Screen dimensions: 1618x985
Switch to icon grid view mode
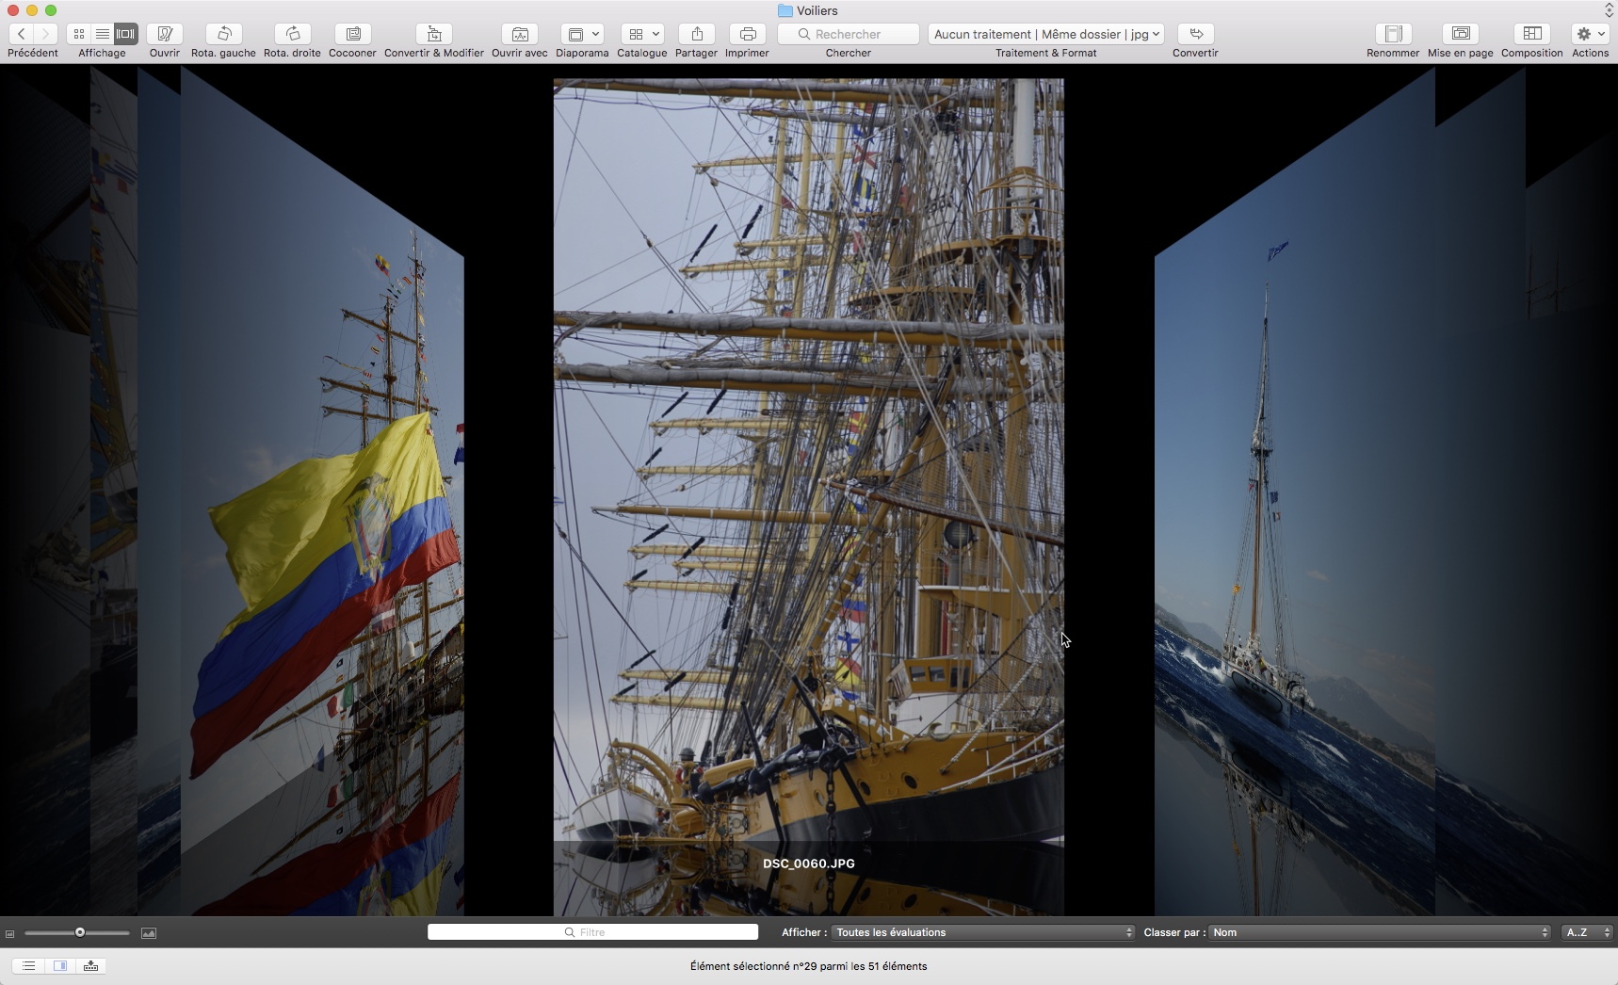[x=79, y=34]
